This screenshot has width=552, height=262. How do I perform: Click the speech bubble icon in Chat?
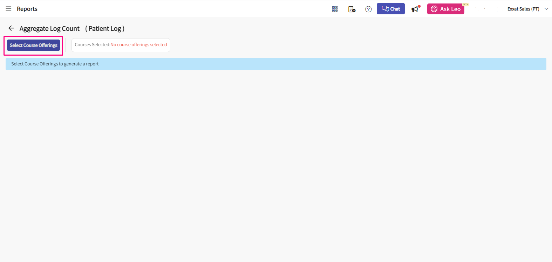pyautogui.click(x=385, y=9)
